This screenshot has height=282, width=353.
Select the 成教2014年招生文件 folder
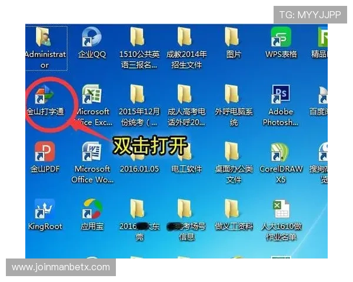(x=185, y=37)
